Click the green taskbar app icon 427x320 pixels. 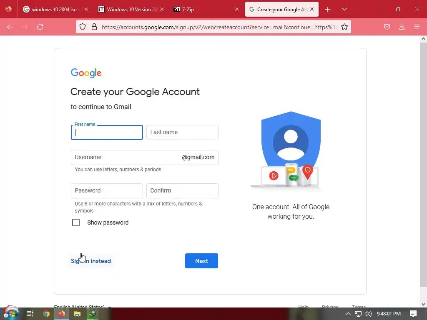(x=93, y=314)
